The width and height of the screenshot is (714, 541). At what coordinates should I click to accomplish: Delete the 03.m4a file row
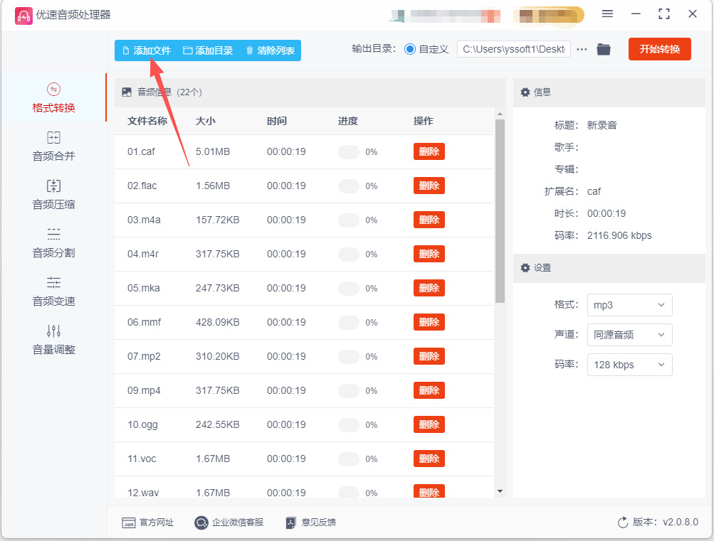429,220
